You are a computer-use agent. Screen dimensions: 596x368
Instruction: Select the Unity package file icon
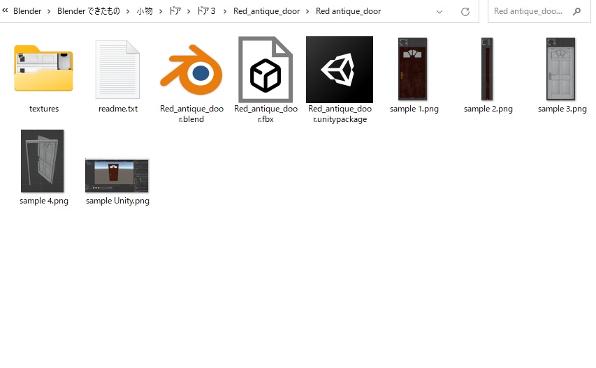click(340, 70)
